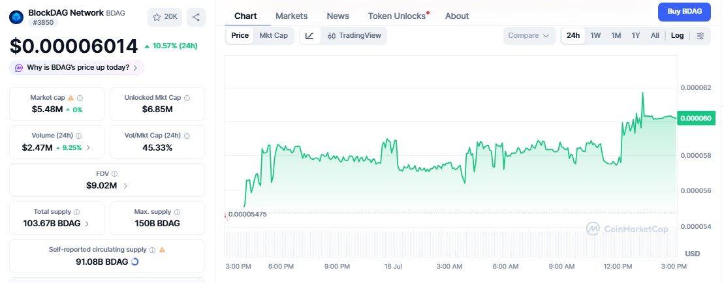The width and height of the screenshot is (724, 283).
Task: Open Unlocked Mkt Cap info icon
Action: (x=187, y=98)
